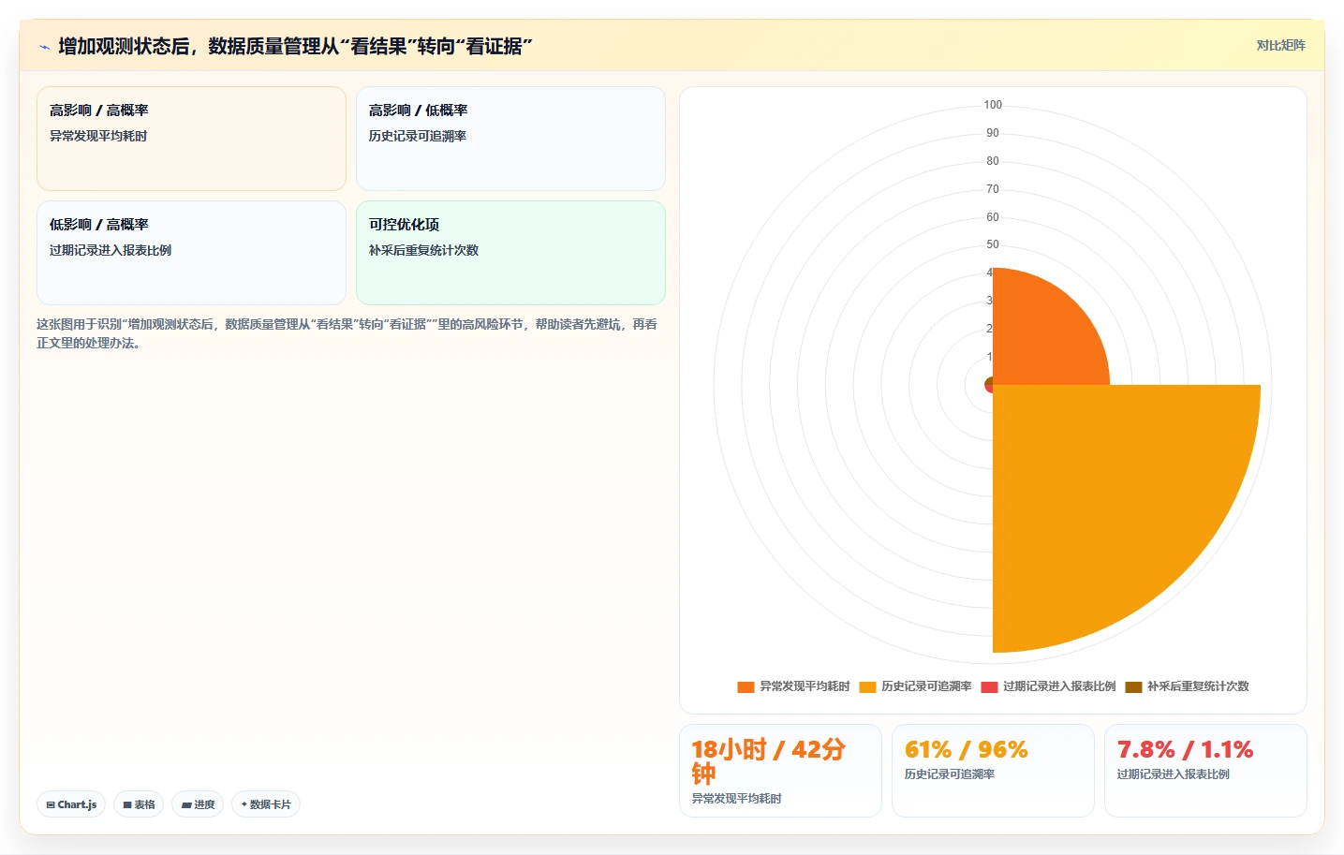Screen dimensions: 1344x855
Task: Select the 高影响 / 高概率 matrix card
Action: [191, 139]
